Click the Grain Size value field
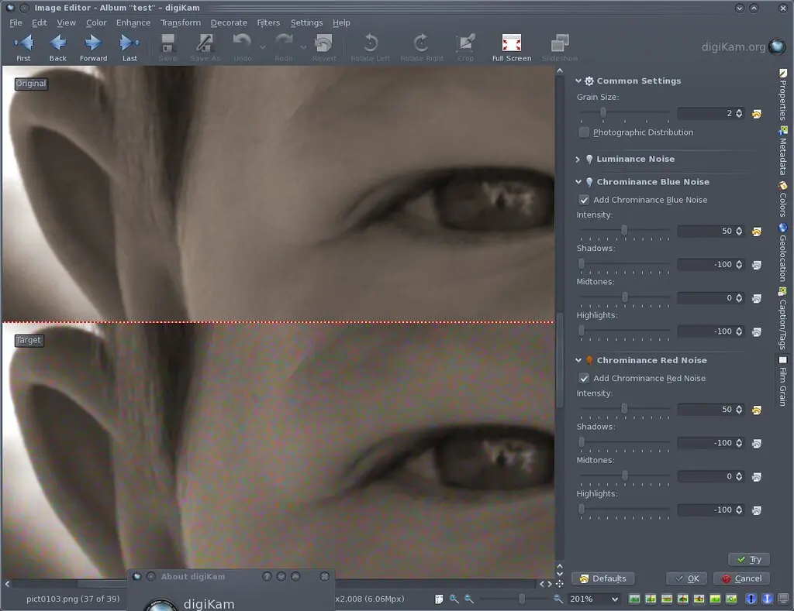The width and height of the screenshot is (794, 611). click(x=709, y=113)
